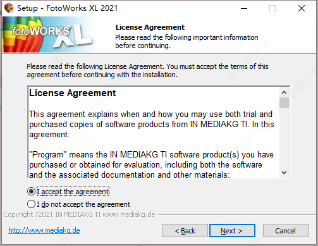Click the balloon icon in the title bar

9,8
